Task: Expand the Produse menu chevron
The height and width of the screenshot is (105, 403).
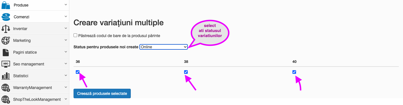Action: point(66,5)
